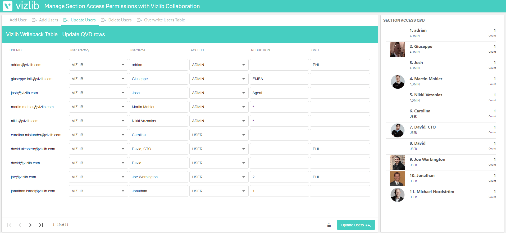The width and height of the screenshot is (506, 233).
Task: Click the userDirectory column header
Action: 80,50
